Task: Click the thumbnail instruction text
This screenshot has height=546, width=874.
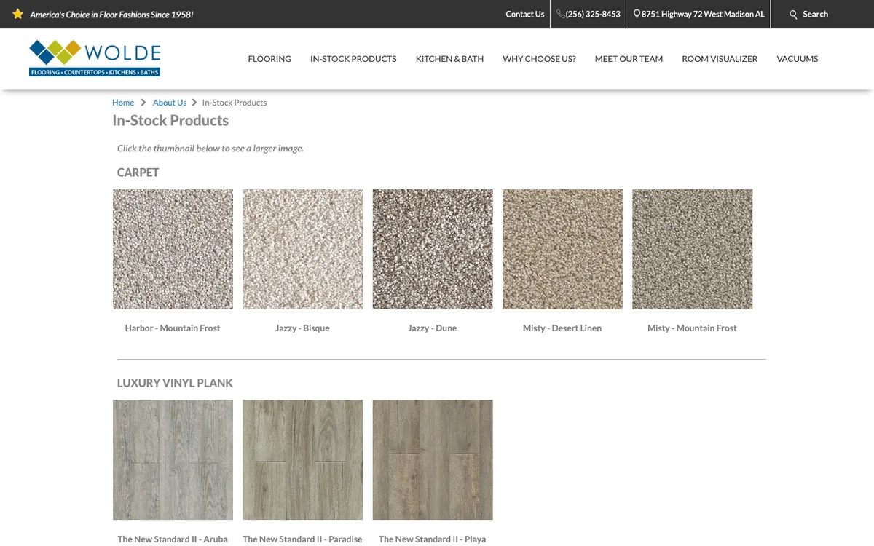Action: (210, 149)
